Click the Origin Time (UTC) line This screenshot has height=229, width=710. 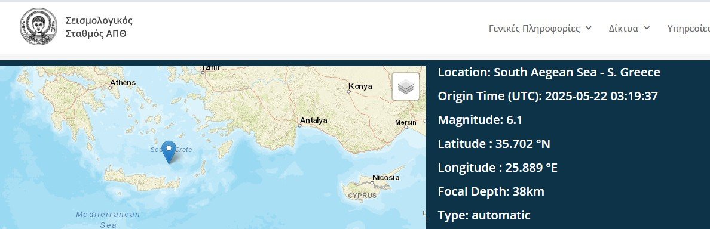[547, 96]
